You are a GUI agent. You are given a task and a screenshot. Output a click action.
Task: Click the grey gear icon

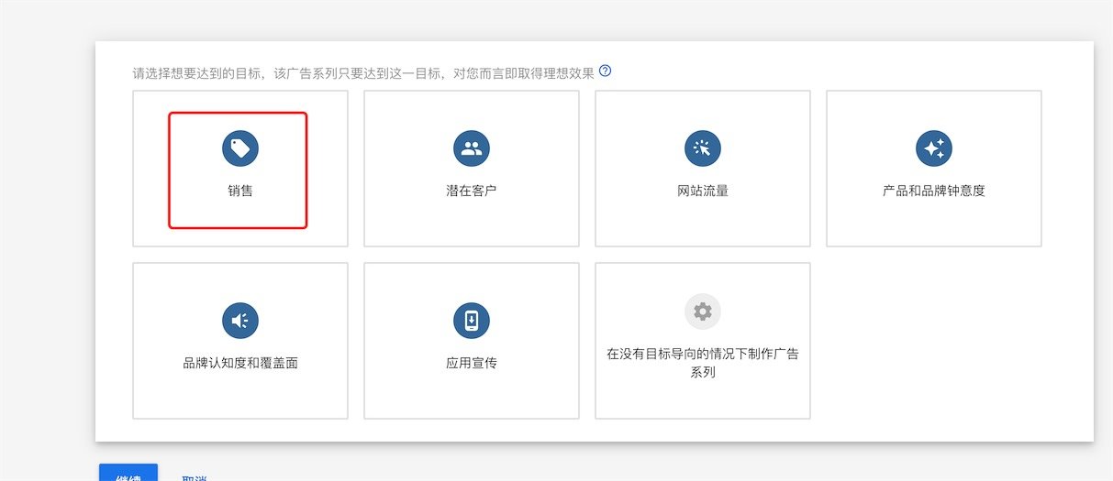coord(703,312)
